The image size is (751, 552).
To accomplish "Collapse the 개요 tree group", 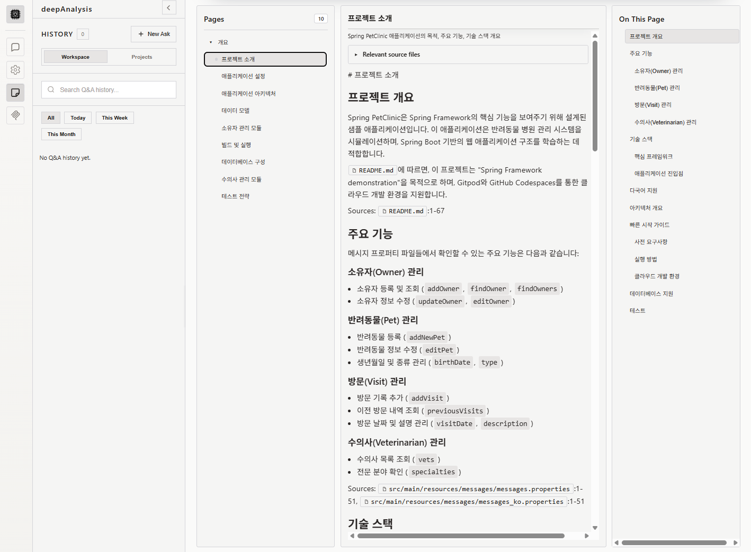I will [x=210, y=42].
